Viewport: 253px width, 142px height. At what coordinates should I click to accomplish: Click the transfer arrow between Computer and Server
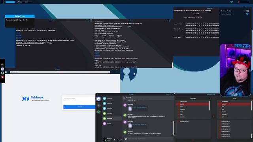click(x=214, y=116)
